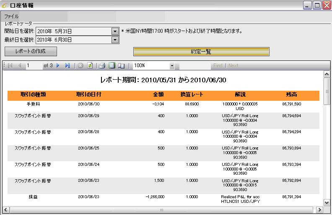Open the ファイル menu

[x=11, y=16]
